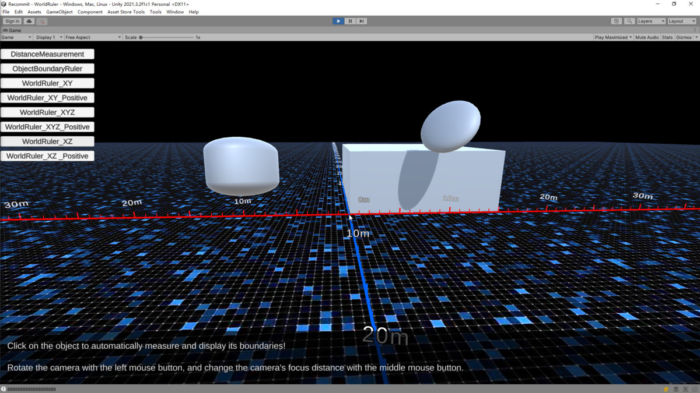
Task: Click the yellow debug mode status icon
Action: (x=666, y=389)
